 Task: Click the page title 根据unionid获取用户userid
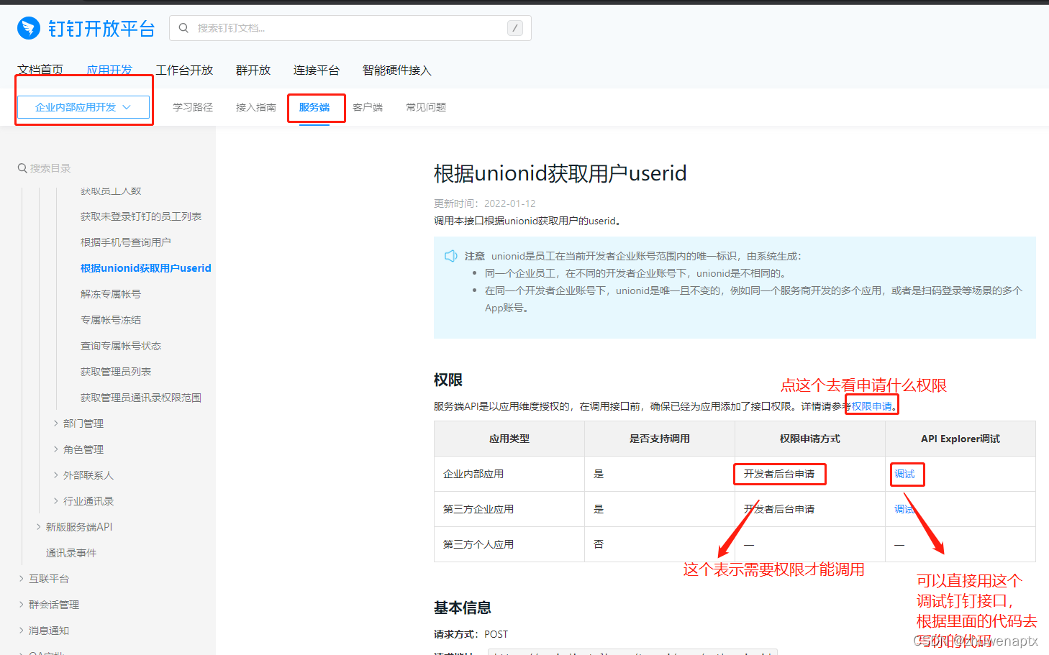tap(560, 173)
